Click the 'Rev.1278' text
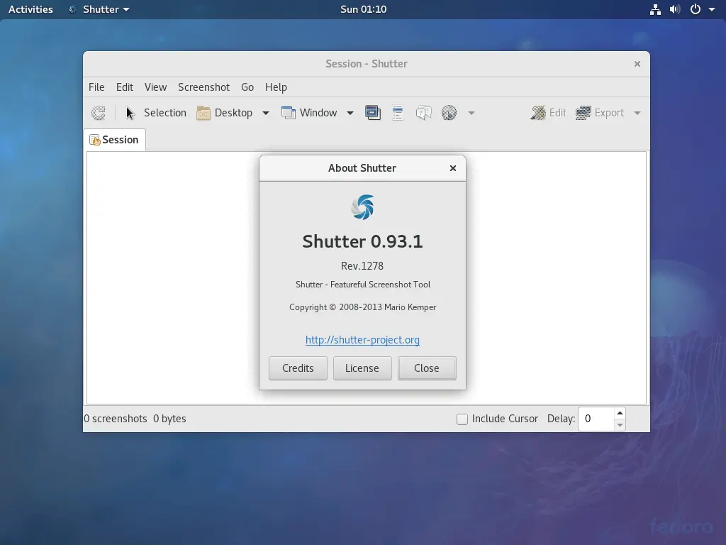This screenshot has height=545, width=726. coord(362,266)
